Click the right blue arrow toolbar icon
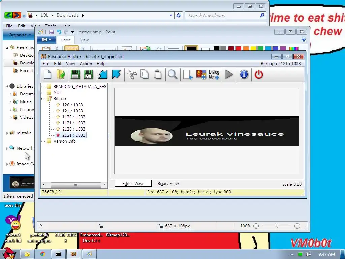Image resolution: width=345 pixels, height=259 pixels. tap(116, 75)
